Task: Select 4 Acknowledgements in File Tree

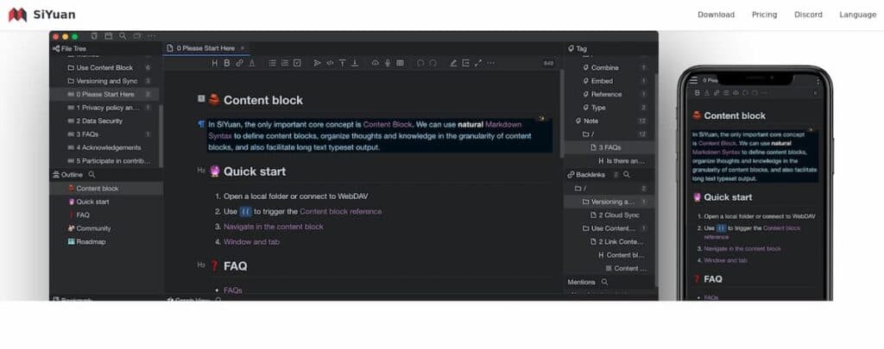Action: [104, 147]
